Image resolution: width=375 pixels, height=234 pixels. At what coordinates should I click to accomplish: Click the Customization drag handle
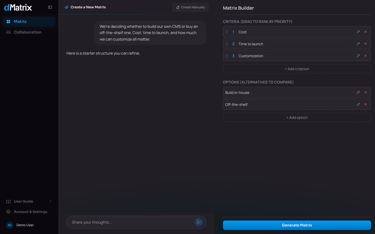tap(227, 56)
